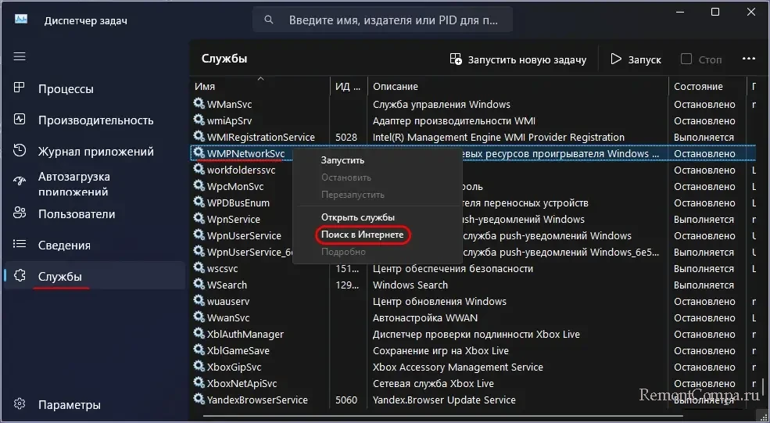
Task: Switch to Users (Пользователи) page
Action: (x=77, y=214)
